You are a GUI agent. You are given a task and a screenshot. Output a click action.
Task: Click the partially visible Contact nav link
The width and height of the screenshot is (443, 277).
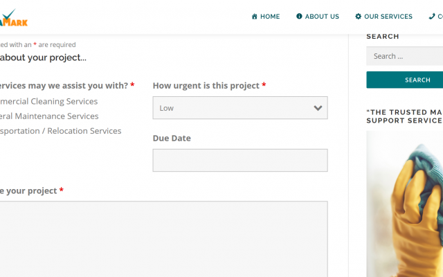(x=440, y=17)
